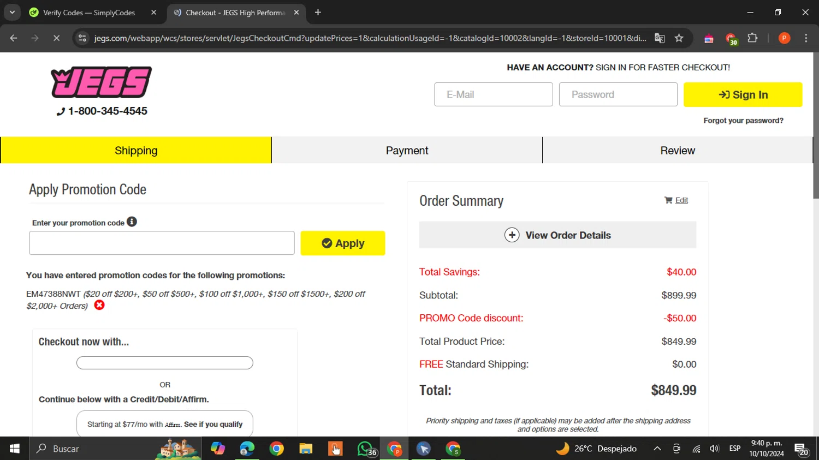The image size is (819, 460).
Task: Click the JEGS logo
Action: pos(102,82)
